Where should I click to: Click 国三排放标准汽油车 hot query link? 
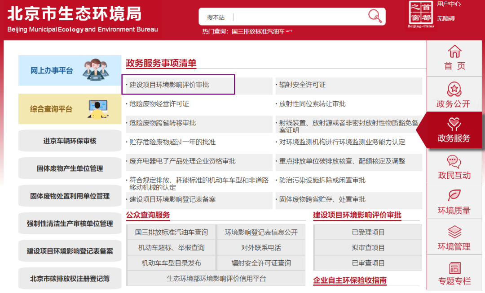pos(258,32)
